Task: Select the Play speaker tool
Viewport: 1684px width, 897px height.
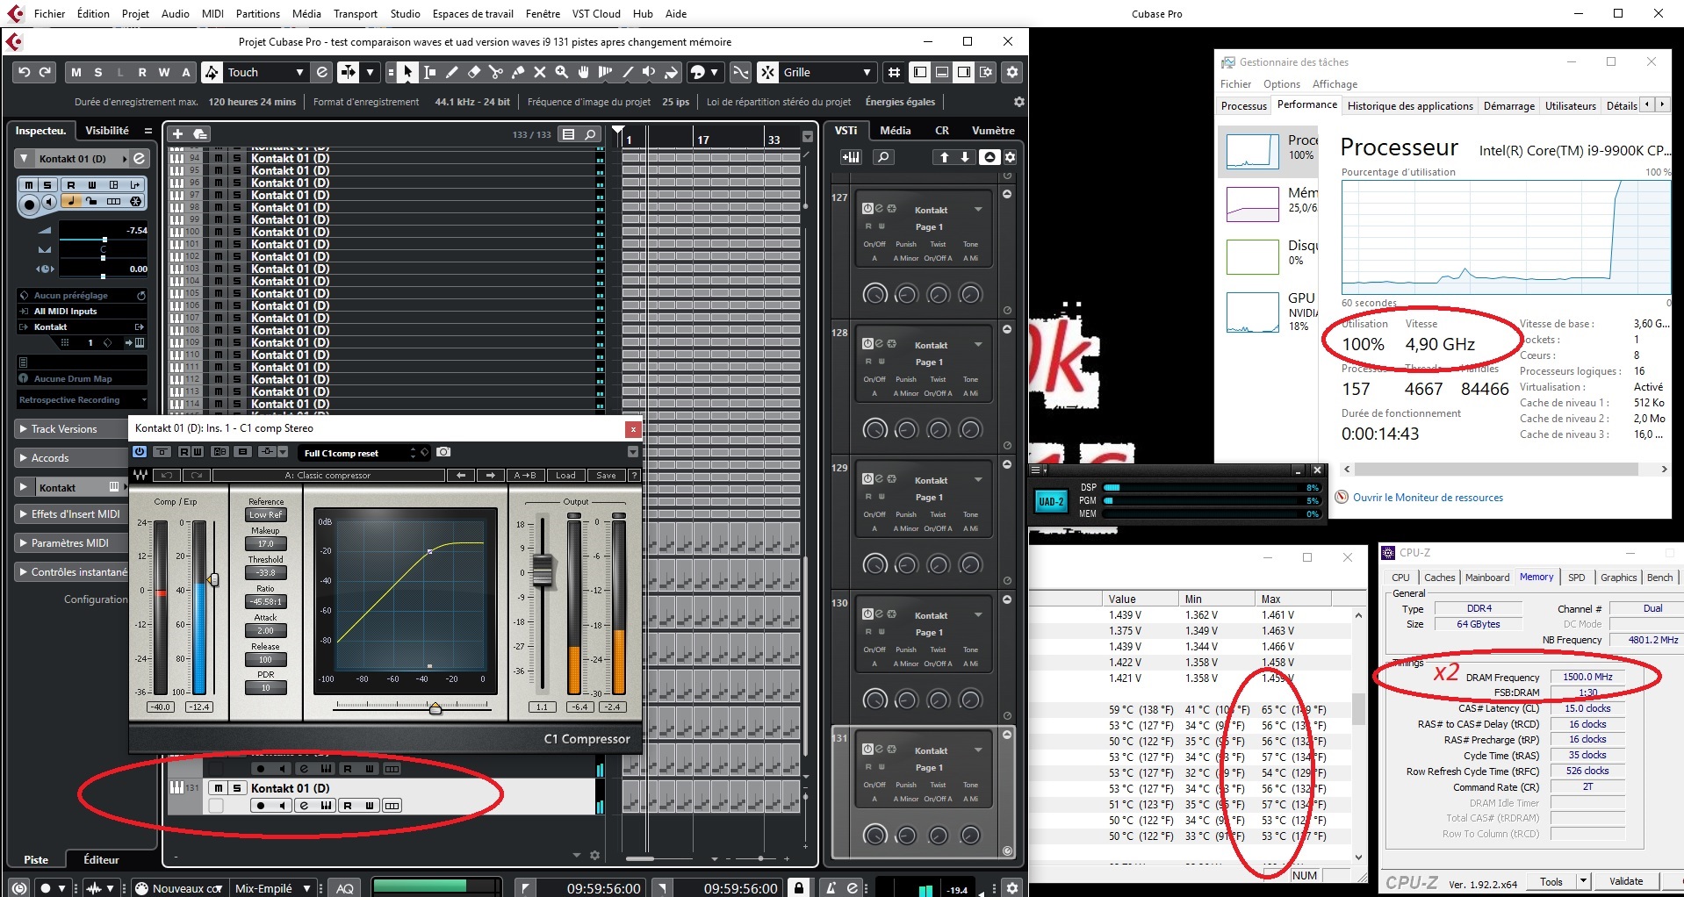Action: pyautogui.click(x=650, y=72)
